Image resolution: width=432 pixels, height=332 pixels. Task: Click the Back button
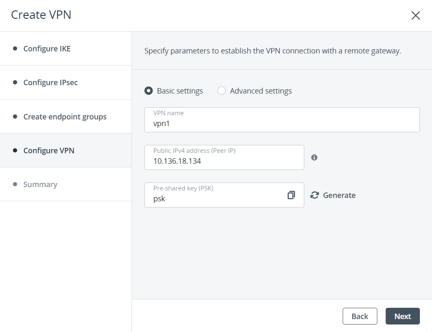pos(360,316)
